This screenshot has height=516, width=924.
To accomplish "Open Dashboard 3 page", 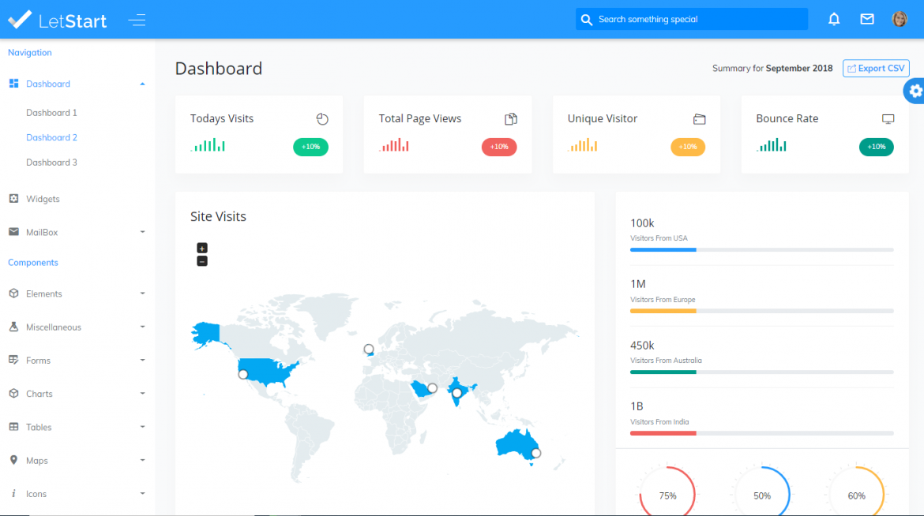I will tap(51, 163).
